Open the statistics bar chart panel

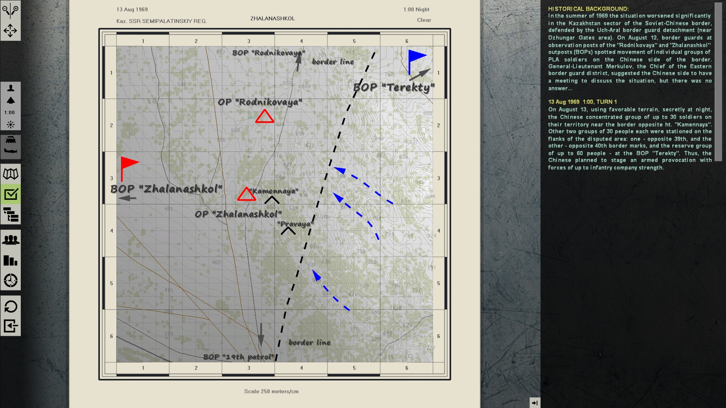(10, 261)
